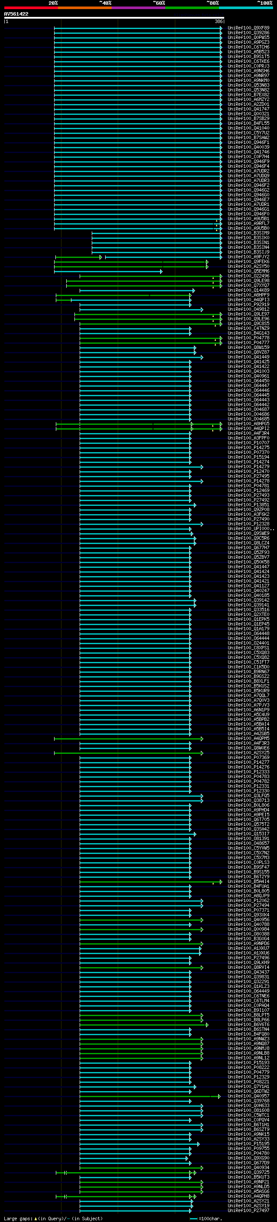Click hit label UniRef100_C4TNZ9

pyautogui.click(x=248, y=328)
